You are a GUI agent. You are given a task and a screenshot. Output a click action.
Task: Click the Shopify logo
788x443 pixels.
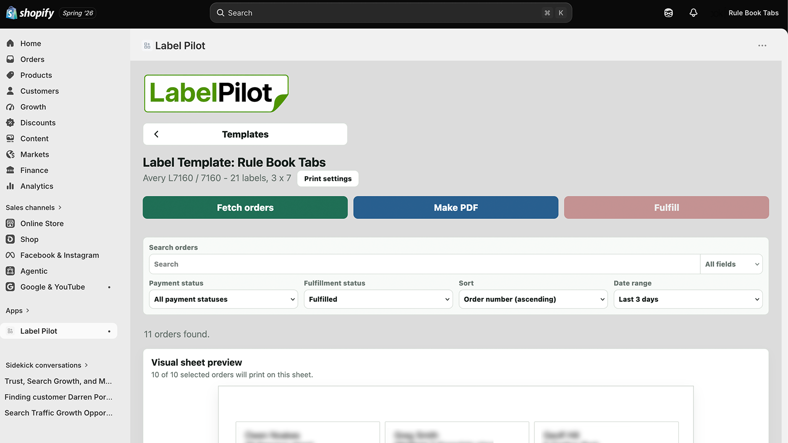(x=30, y=13)
